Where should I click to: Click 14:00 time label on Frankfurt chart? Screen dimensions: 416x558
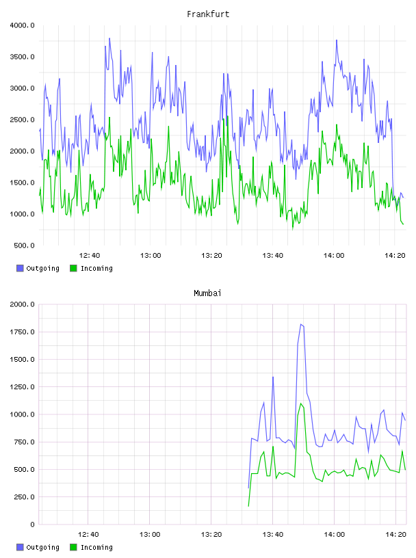pos(334,256)
